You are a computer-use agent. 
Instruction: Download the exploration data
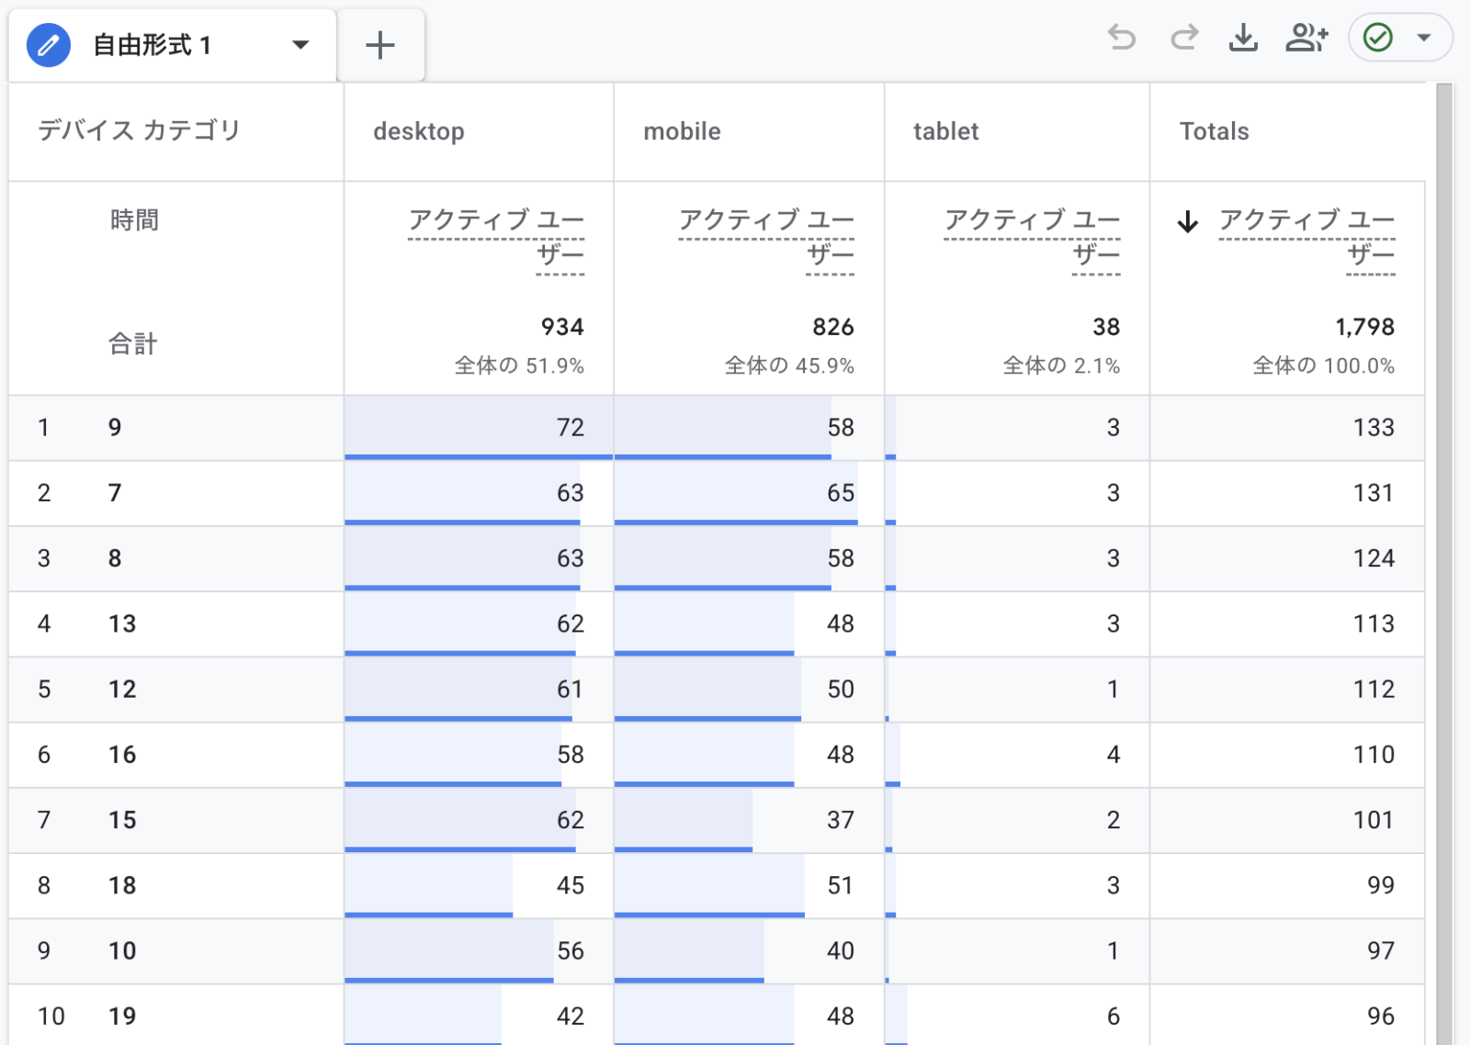point(1243,38)
